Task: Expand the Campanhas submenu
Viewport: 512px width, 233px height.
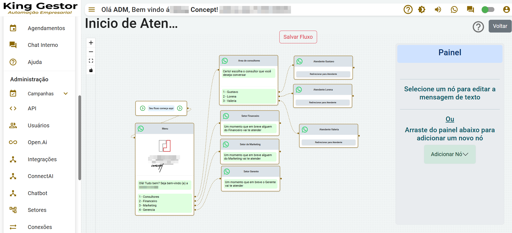Action: [x=65, y=94]
